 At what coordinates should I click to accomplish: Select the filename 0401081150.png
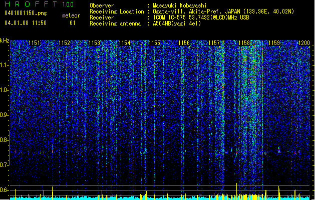pyautogui.click(x=26, y=13)
